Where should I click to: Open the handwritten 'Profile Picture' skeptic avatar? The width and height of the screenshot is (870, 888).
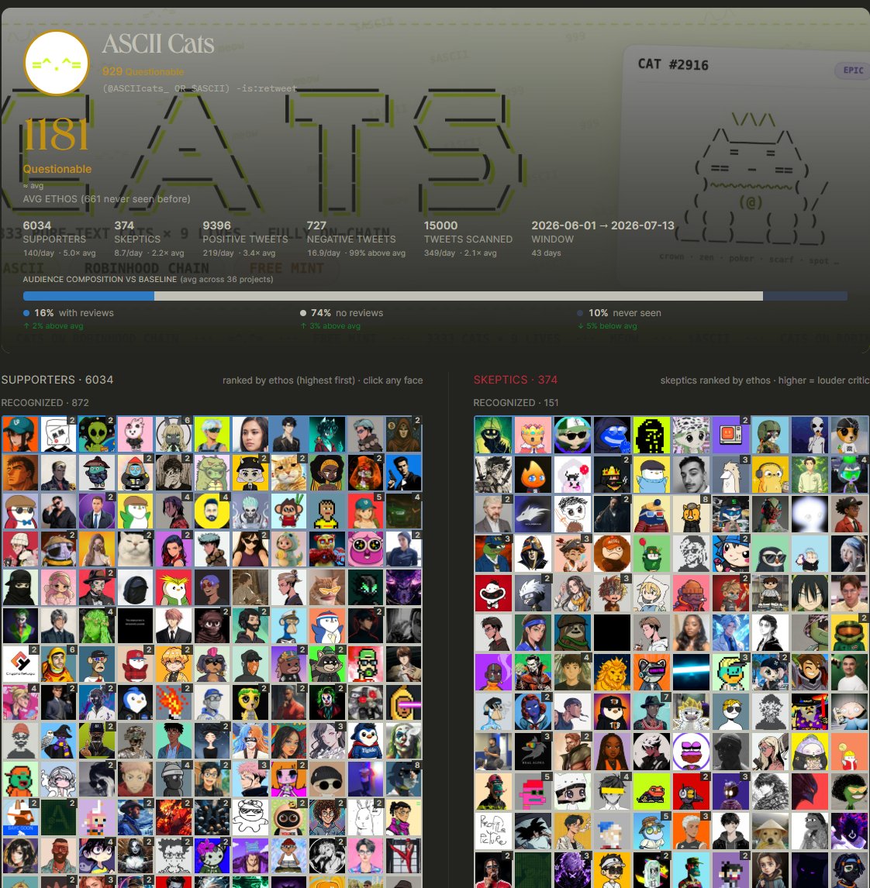point(493,831)
